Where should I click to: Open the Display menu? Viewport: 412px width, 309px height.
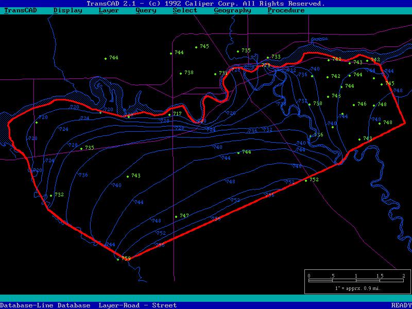67,10
